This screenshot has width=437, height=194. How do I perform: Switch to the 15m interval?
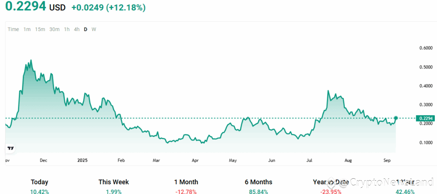[x=40, y=29]
